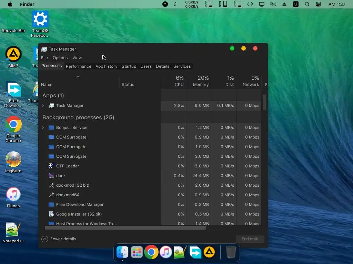The height and width of the screenshot is (264, 353).
Task: Select the dock process row
Action: [x=150, y=176]
